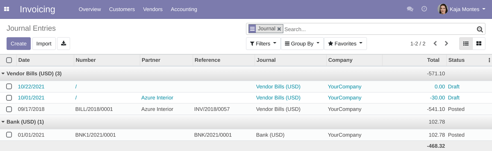The image size is (492, 151).
Task: Open the Favorites dropdown
Action: coord(345,44)
